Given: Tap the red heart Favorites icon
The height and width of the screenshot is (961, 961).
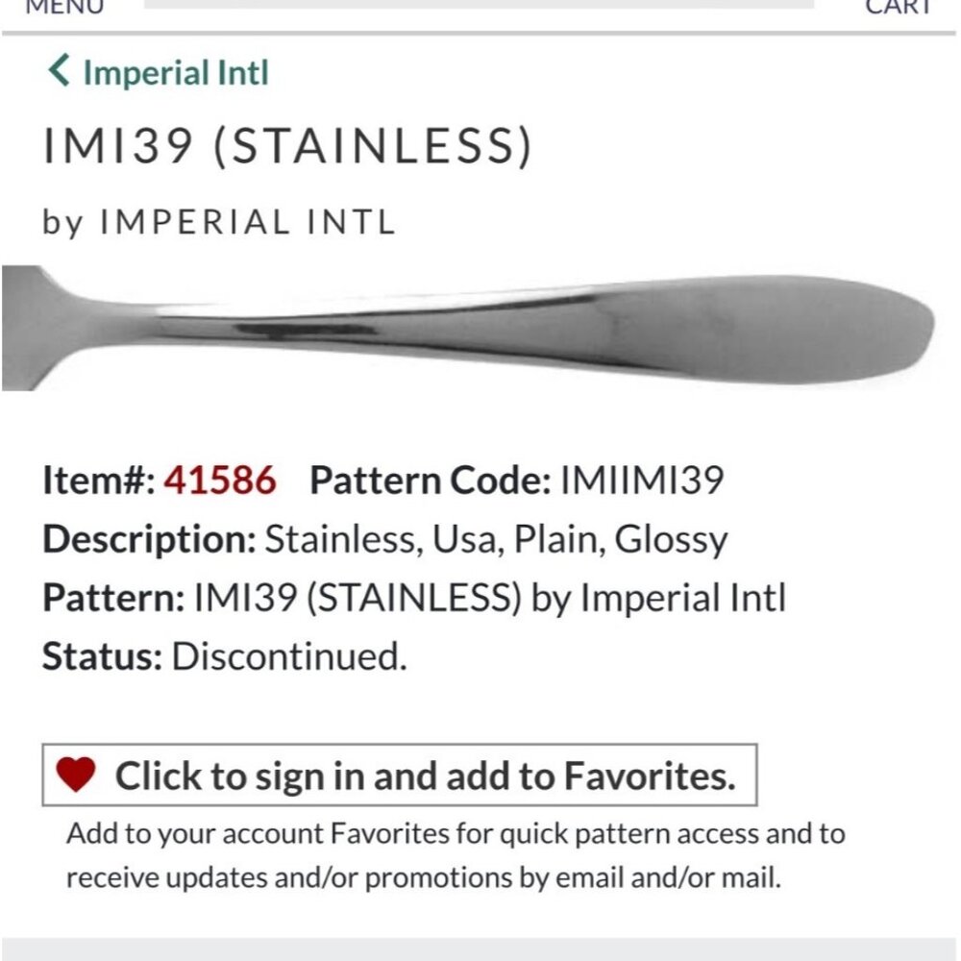Looking at the screenshot, I should coord(80,771).
